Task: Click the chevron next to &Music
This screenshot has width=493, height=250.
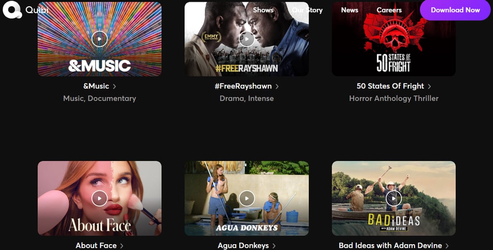Action: (114, 86)
